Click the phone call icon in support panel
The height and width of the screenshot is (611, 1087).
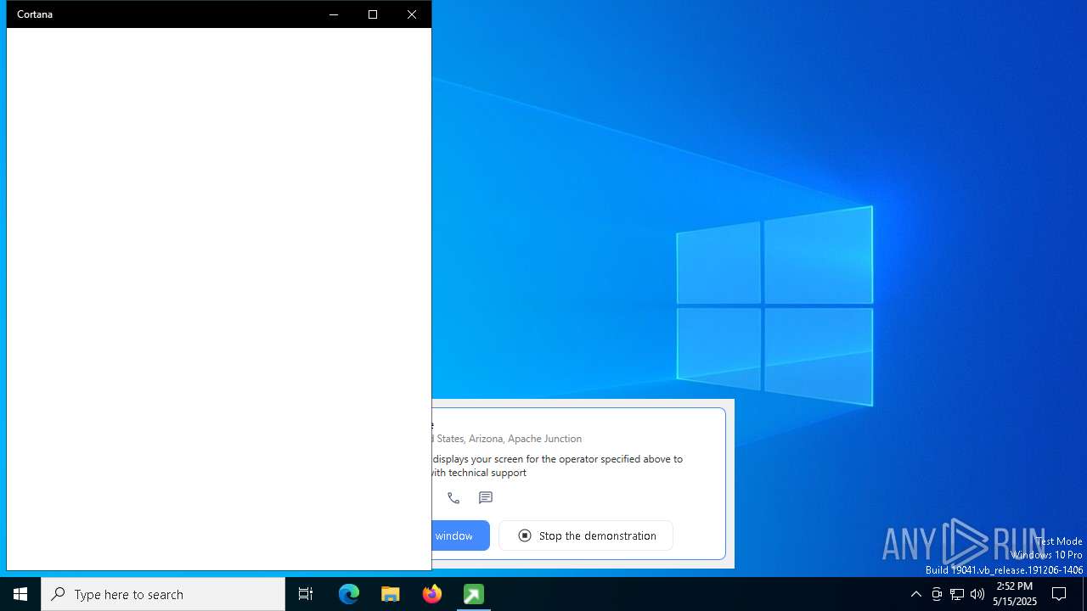pos(453,498)
